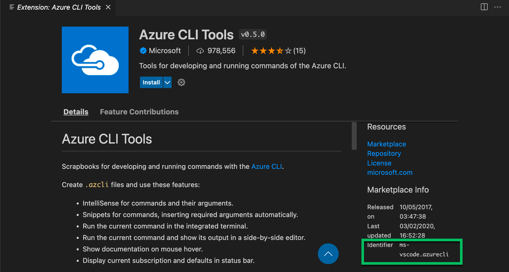Image resolution: width=509 pixels, height=272 pixels.
Task: Click the Microsoft verified publisher badge
Action: [143, 51]
